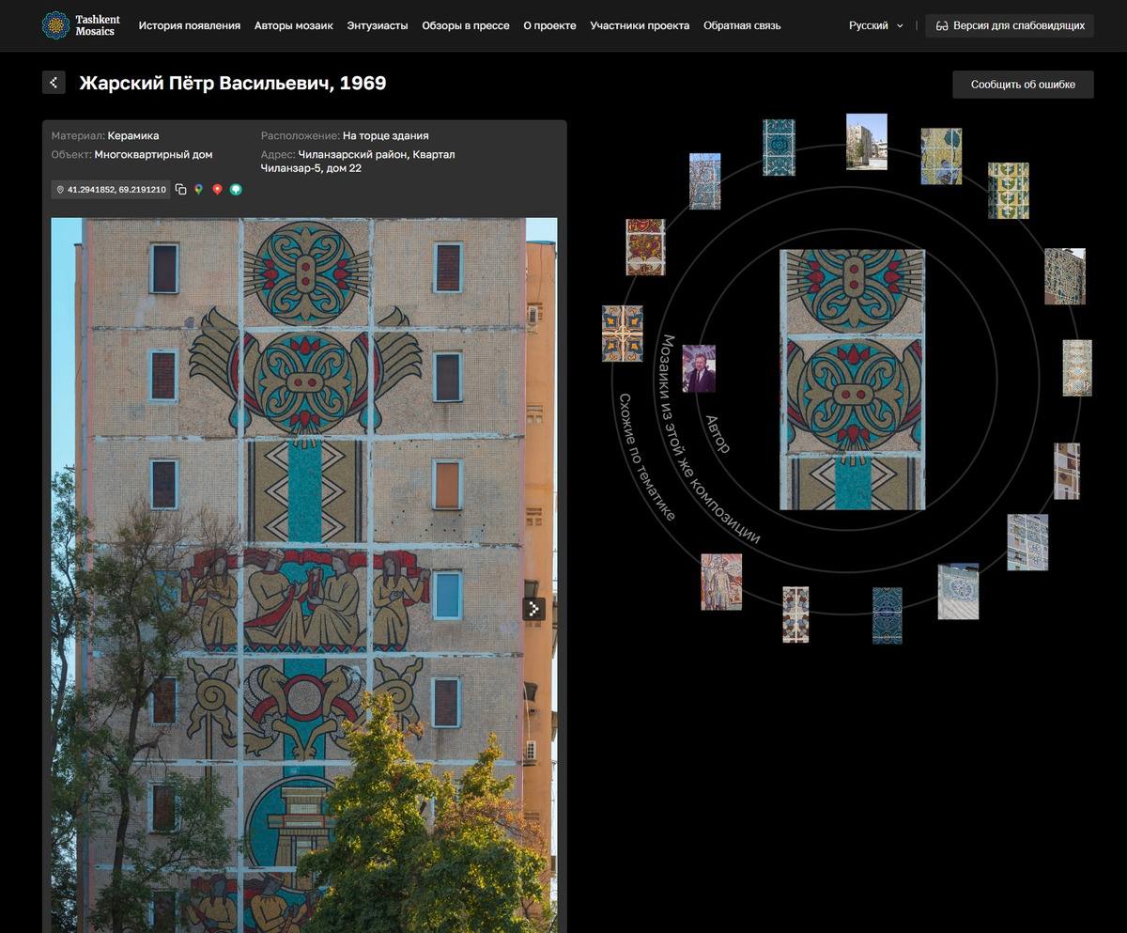Copy the coordinates with the copy icon
This screenshot has height=933, width=1127.
pos(181,190)
